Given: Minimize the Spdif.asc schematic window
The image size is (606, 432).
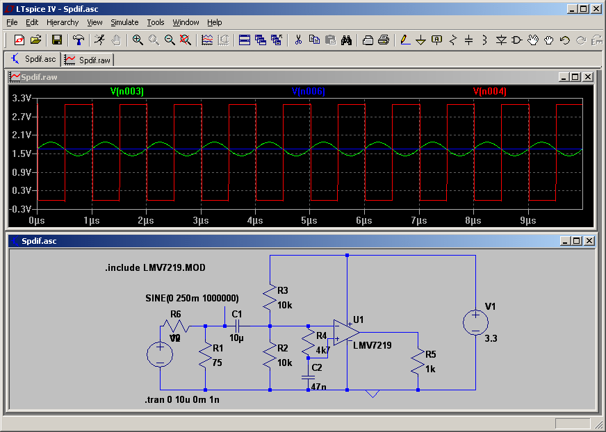Looking at the screenshot, I should pyautogui.click(x=564, y=241).
